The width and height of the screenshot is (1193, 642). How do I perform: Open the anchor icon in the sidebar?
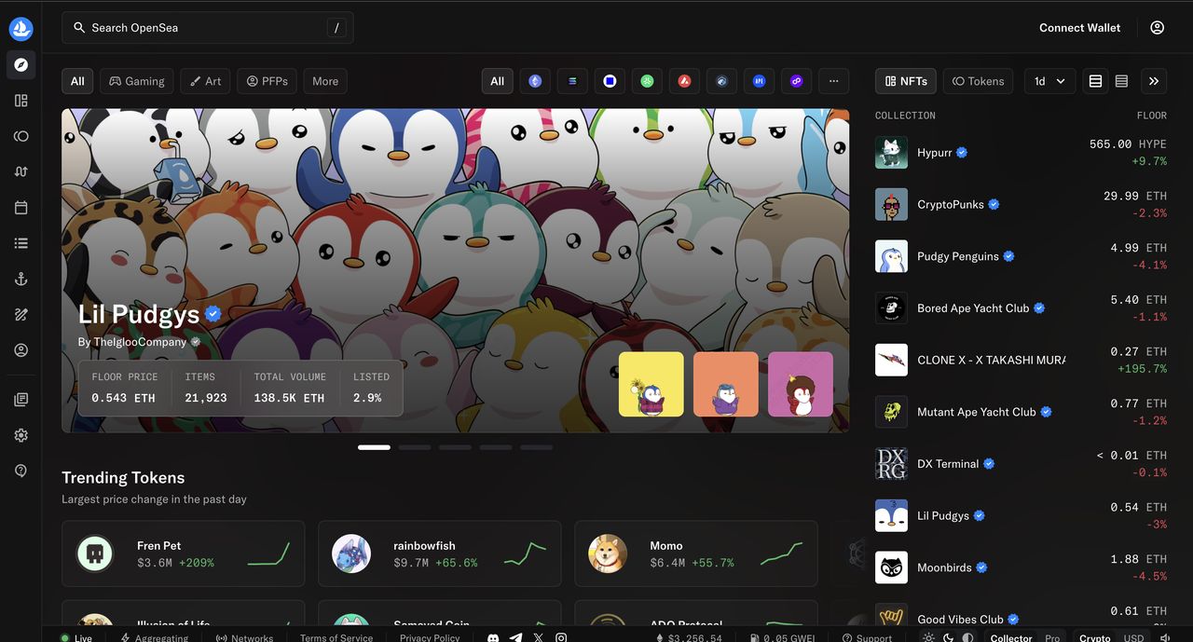[21, 280]
